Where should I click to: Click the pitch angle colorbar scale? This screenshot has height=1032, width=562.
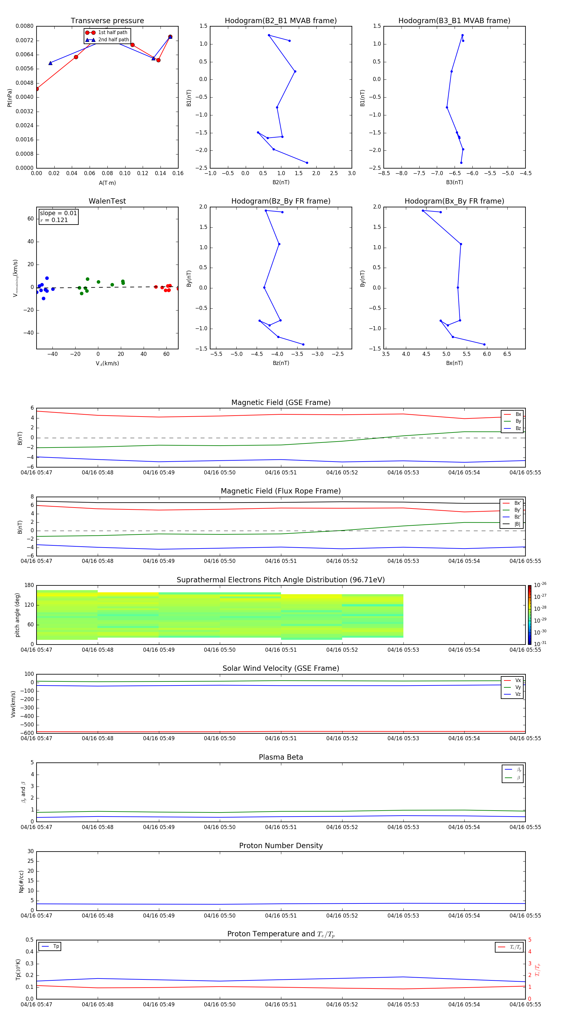(530, 615)
